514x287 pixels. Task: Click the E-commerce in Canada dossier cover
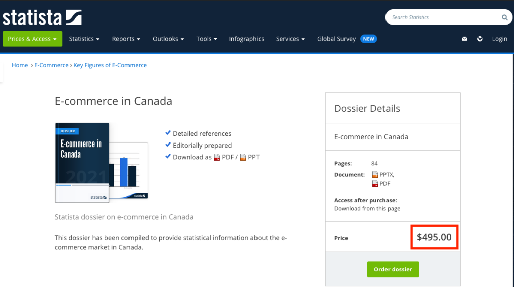(x=82, y=163)
